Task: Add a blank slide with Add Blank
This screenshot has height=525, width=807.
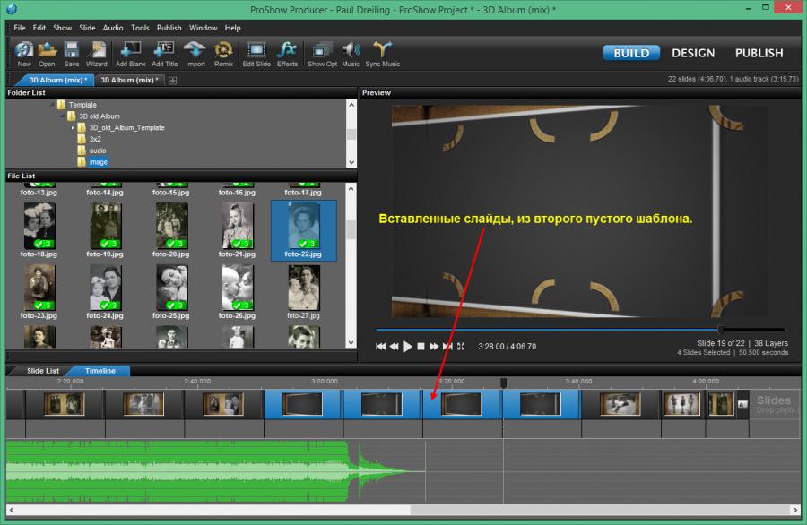Action: point(131,54)
